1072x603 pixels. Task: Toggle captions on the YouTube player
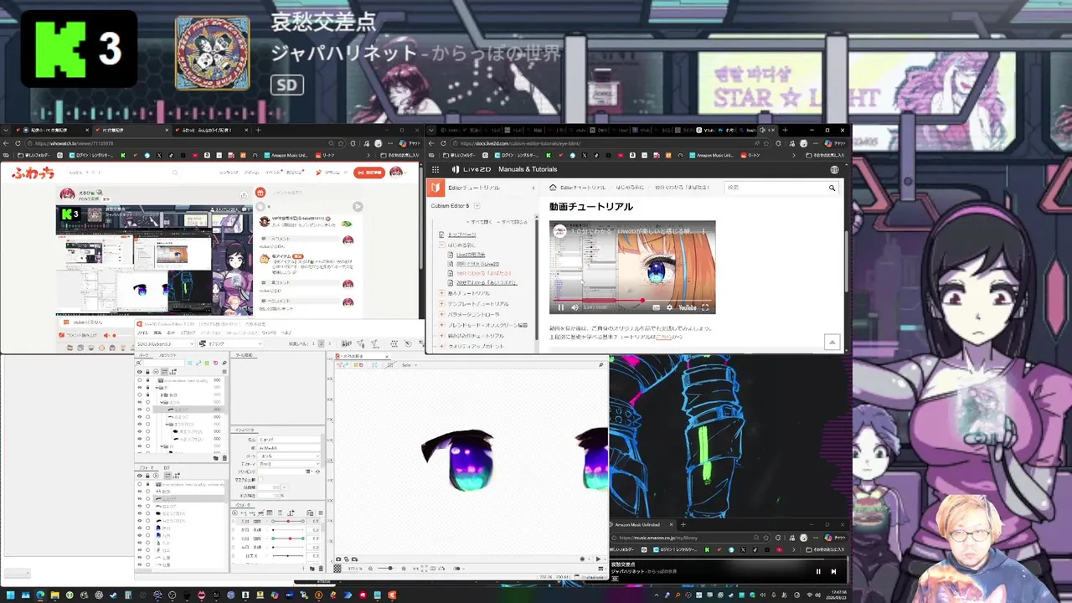click(656, 307)
